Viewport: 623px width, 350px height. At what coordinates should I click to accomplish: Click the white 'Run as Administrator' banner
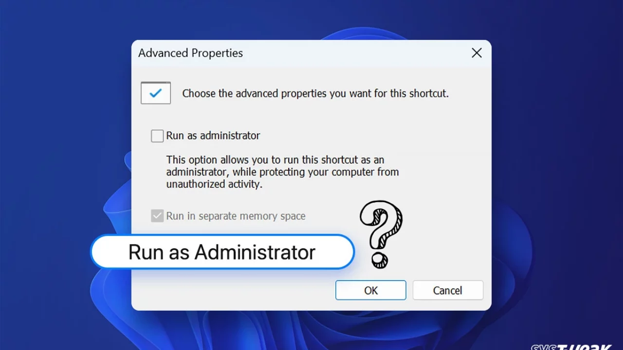pyautogui.click(x=222, y=252)
